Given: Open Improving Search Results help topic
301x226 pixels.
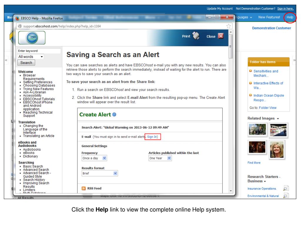Looking at the screenshot, I should coord(36,185).
